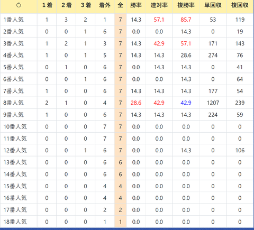The width and height of the screenshot is (254, 230).
Task: Click the 着外 count 5 in 4番人気 row
Action: click(105, 56)
